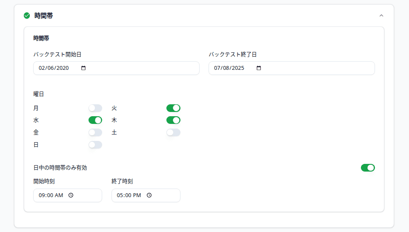Viewport: 409px width, 232px height.
Task: Toggle on the 日 weekday switch
Action: 95,145
